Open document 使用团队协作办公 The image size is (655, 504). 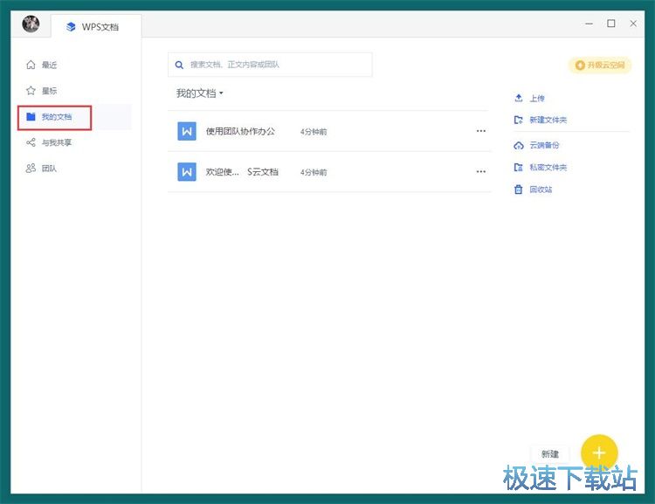coord(240,131)
